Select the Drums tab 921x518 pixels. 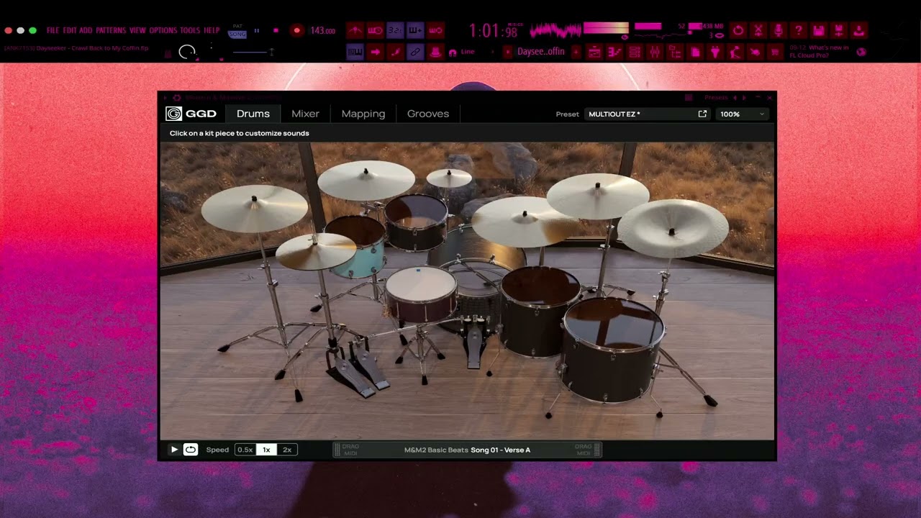tap(253, 114)
